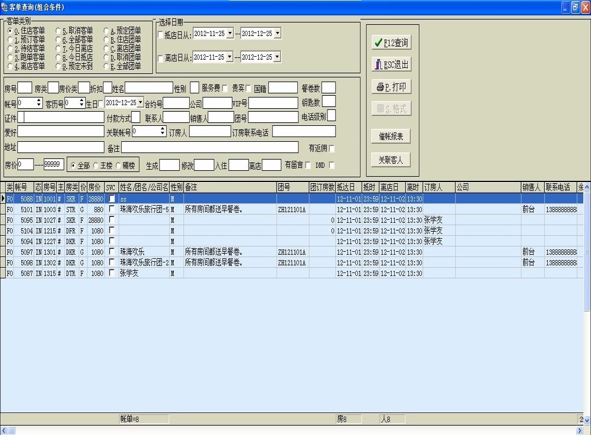
Task: Click the vertical scrollbar up arrow
Action: coord(587,186)
